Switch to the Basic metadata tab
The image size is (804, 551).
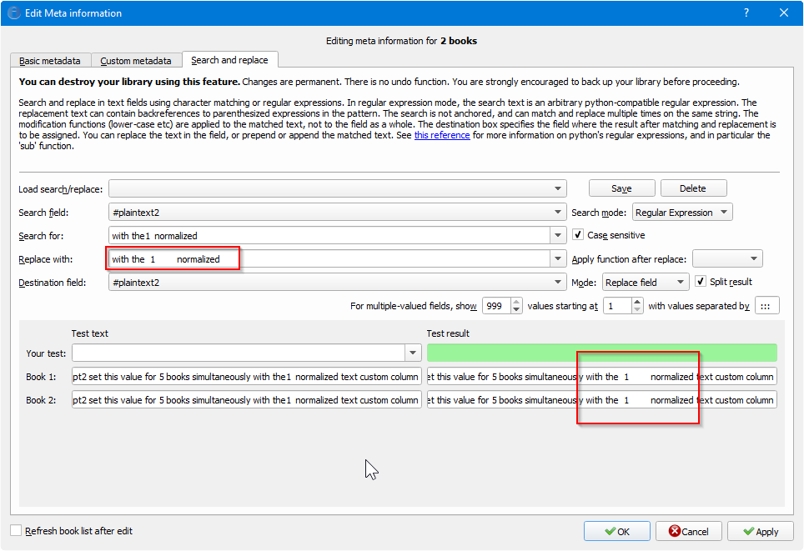tap(50, 61)
